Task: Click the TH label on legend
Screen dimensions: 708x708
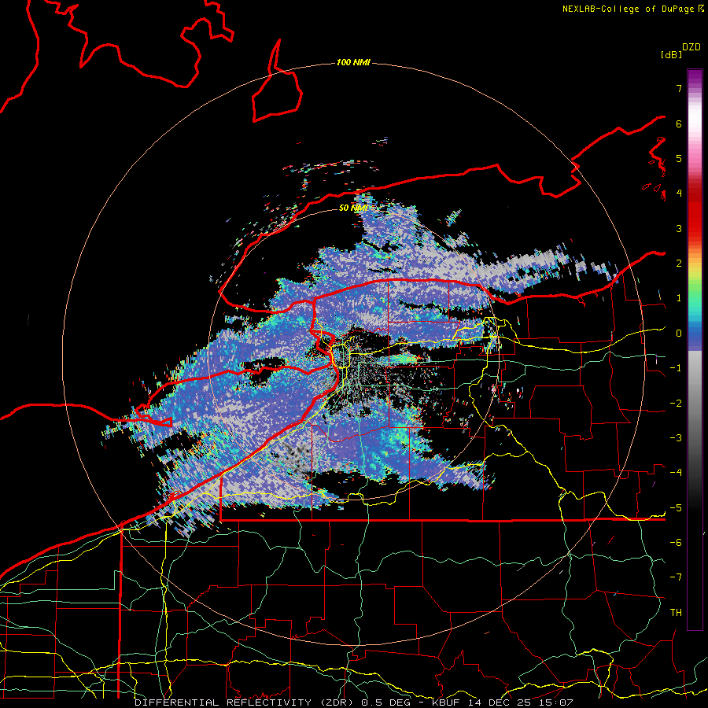Action: click(676, 612)
